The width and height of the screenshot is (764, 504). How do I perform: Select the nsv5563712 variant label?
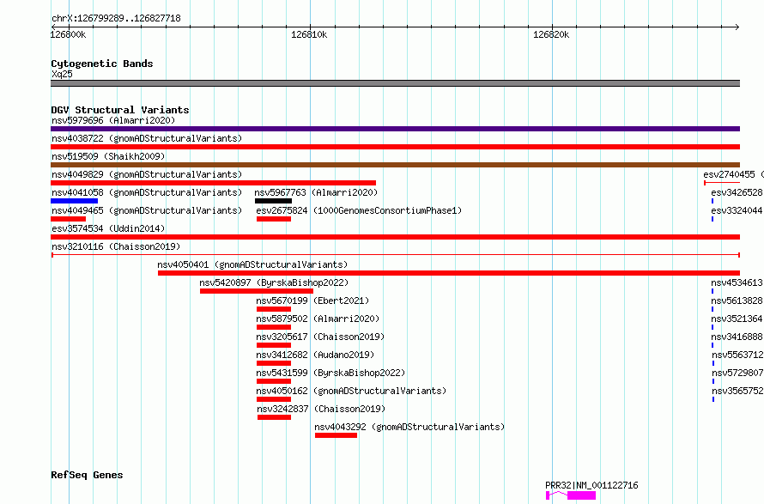click(x=737, y=355)
